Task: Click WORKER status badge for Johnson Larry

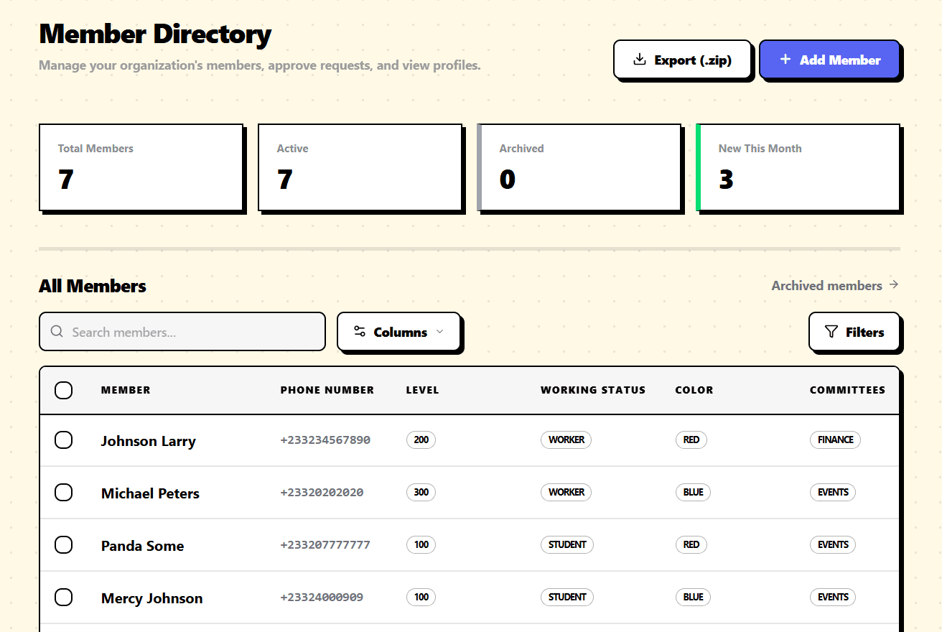Action: (x=566, y=440)
